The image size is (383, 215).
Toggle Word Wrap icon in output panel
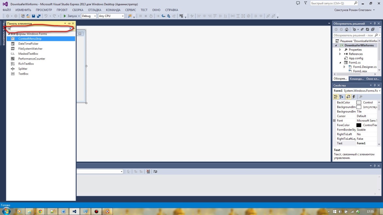[155, 172]
